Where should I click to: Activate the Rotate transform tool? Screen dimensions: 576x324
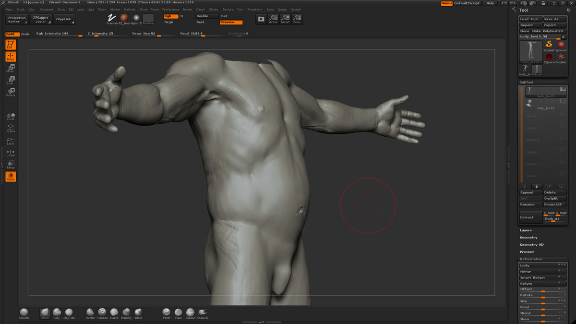coord(11,92)
